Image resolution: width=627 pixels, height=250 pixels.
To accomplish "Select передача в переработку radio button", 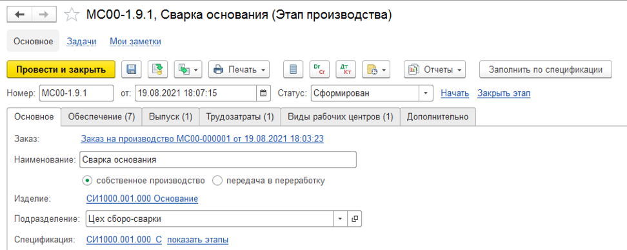I will pyautogui.click(x=217, y=181).
